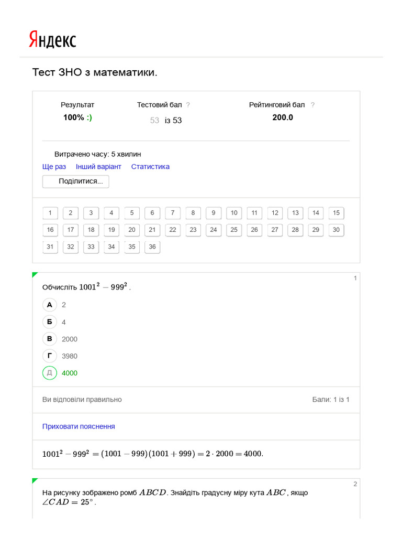This screenshot has height=537, width=402.
Task: Select answer option Д (4000)
Action: point(50,373)
